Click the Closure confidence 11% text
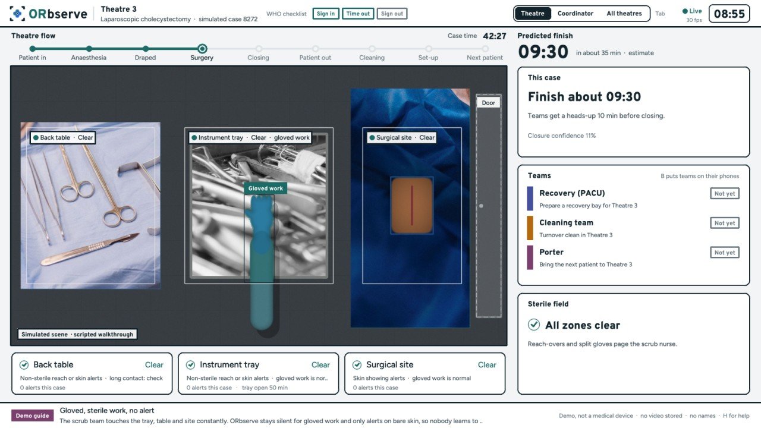 pyautogui.click(x=562, y=136)
